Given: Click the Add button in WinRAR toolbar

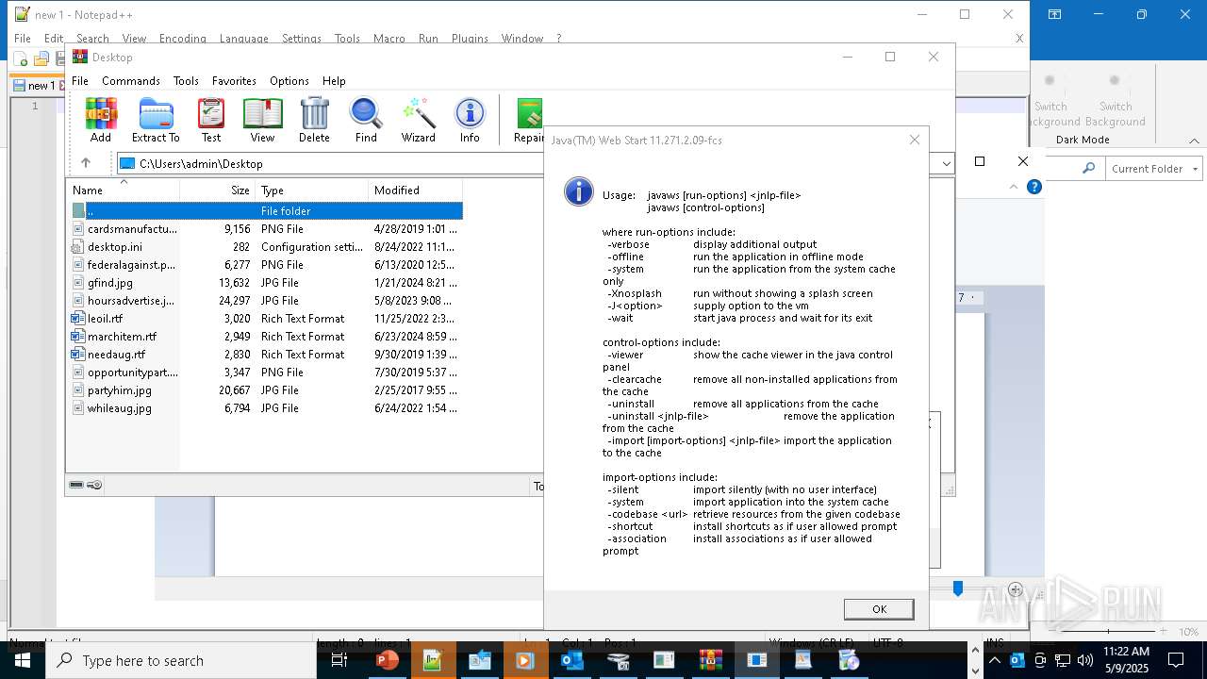Looking at the screenshot, I should pyautogui.click(x=101, y=120).
